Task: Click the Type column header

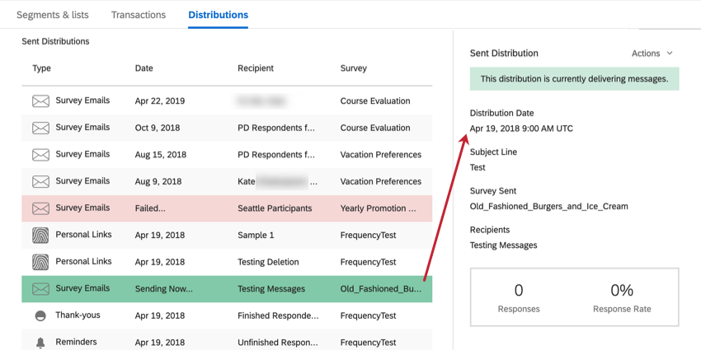Action: click(42, 68)
